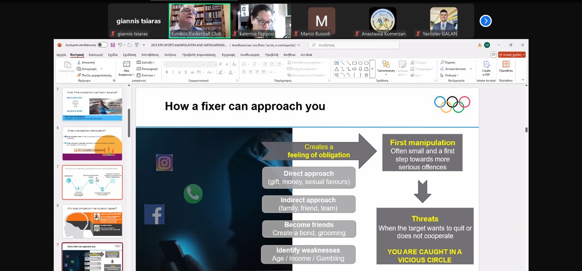582x271 pixels.
Task: Click the Κοινή χρήση (Share) button
Action: pos(512,55)
